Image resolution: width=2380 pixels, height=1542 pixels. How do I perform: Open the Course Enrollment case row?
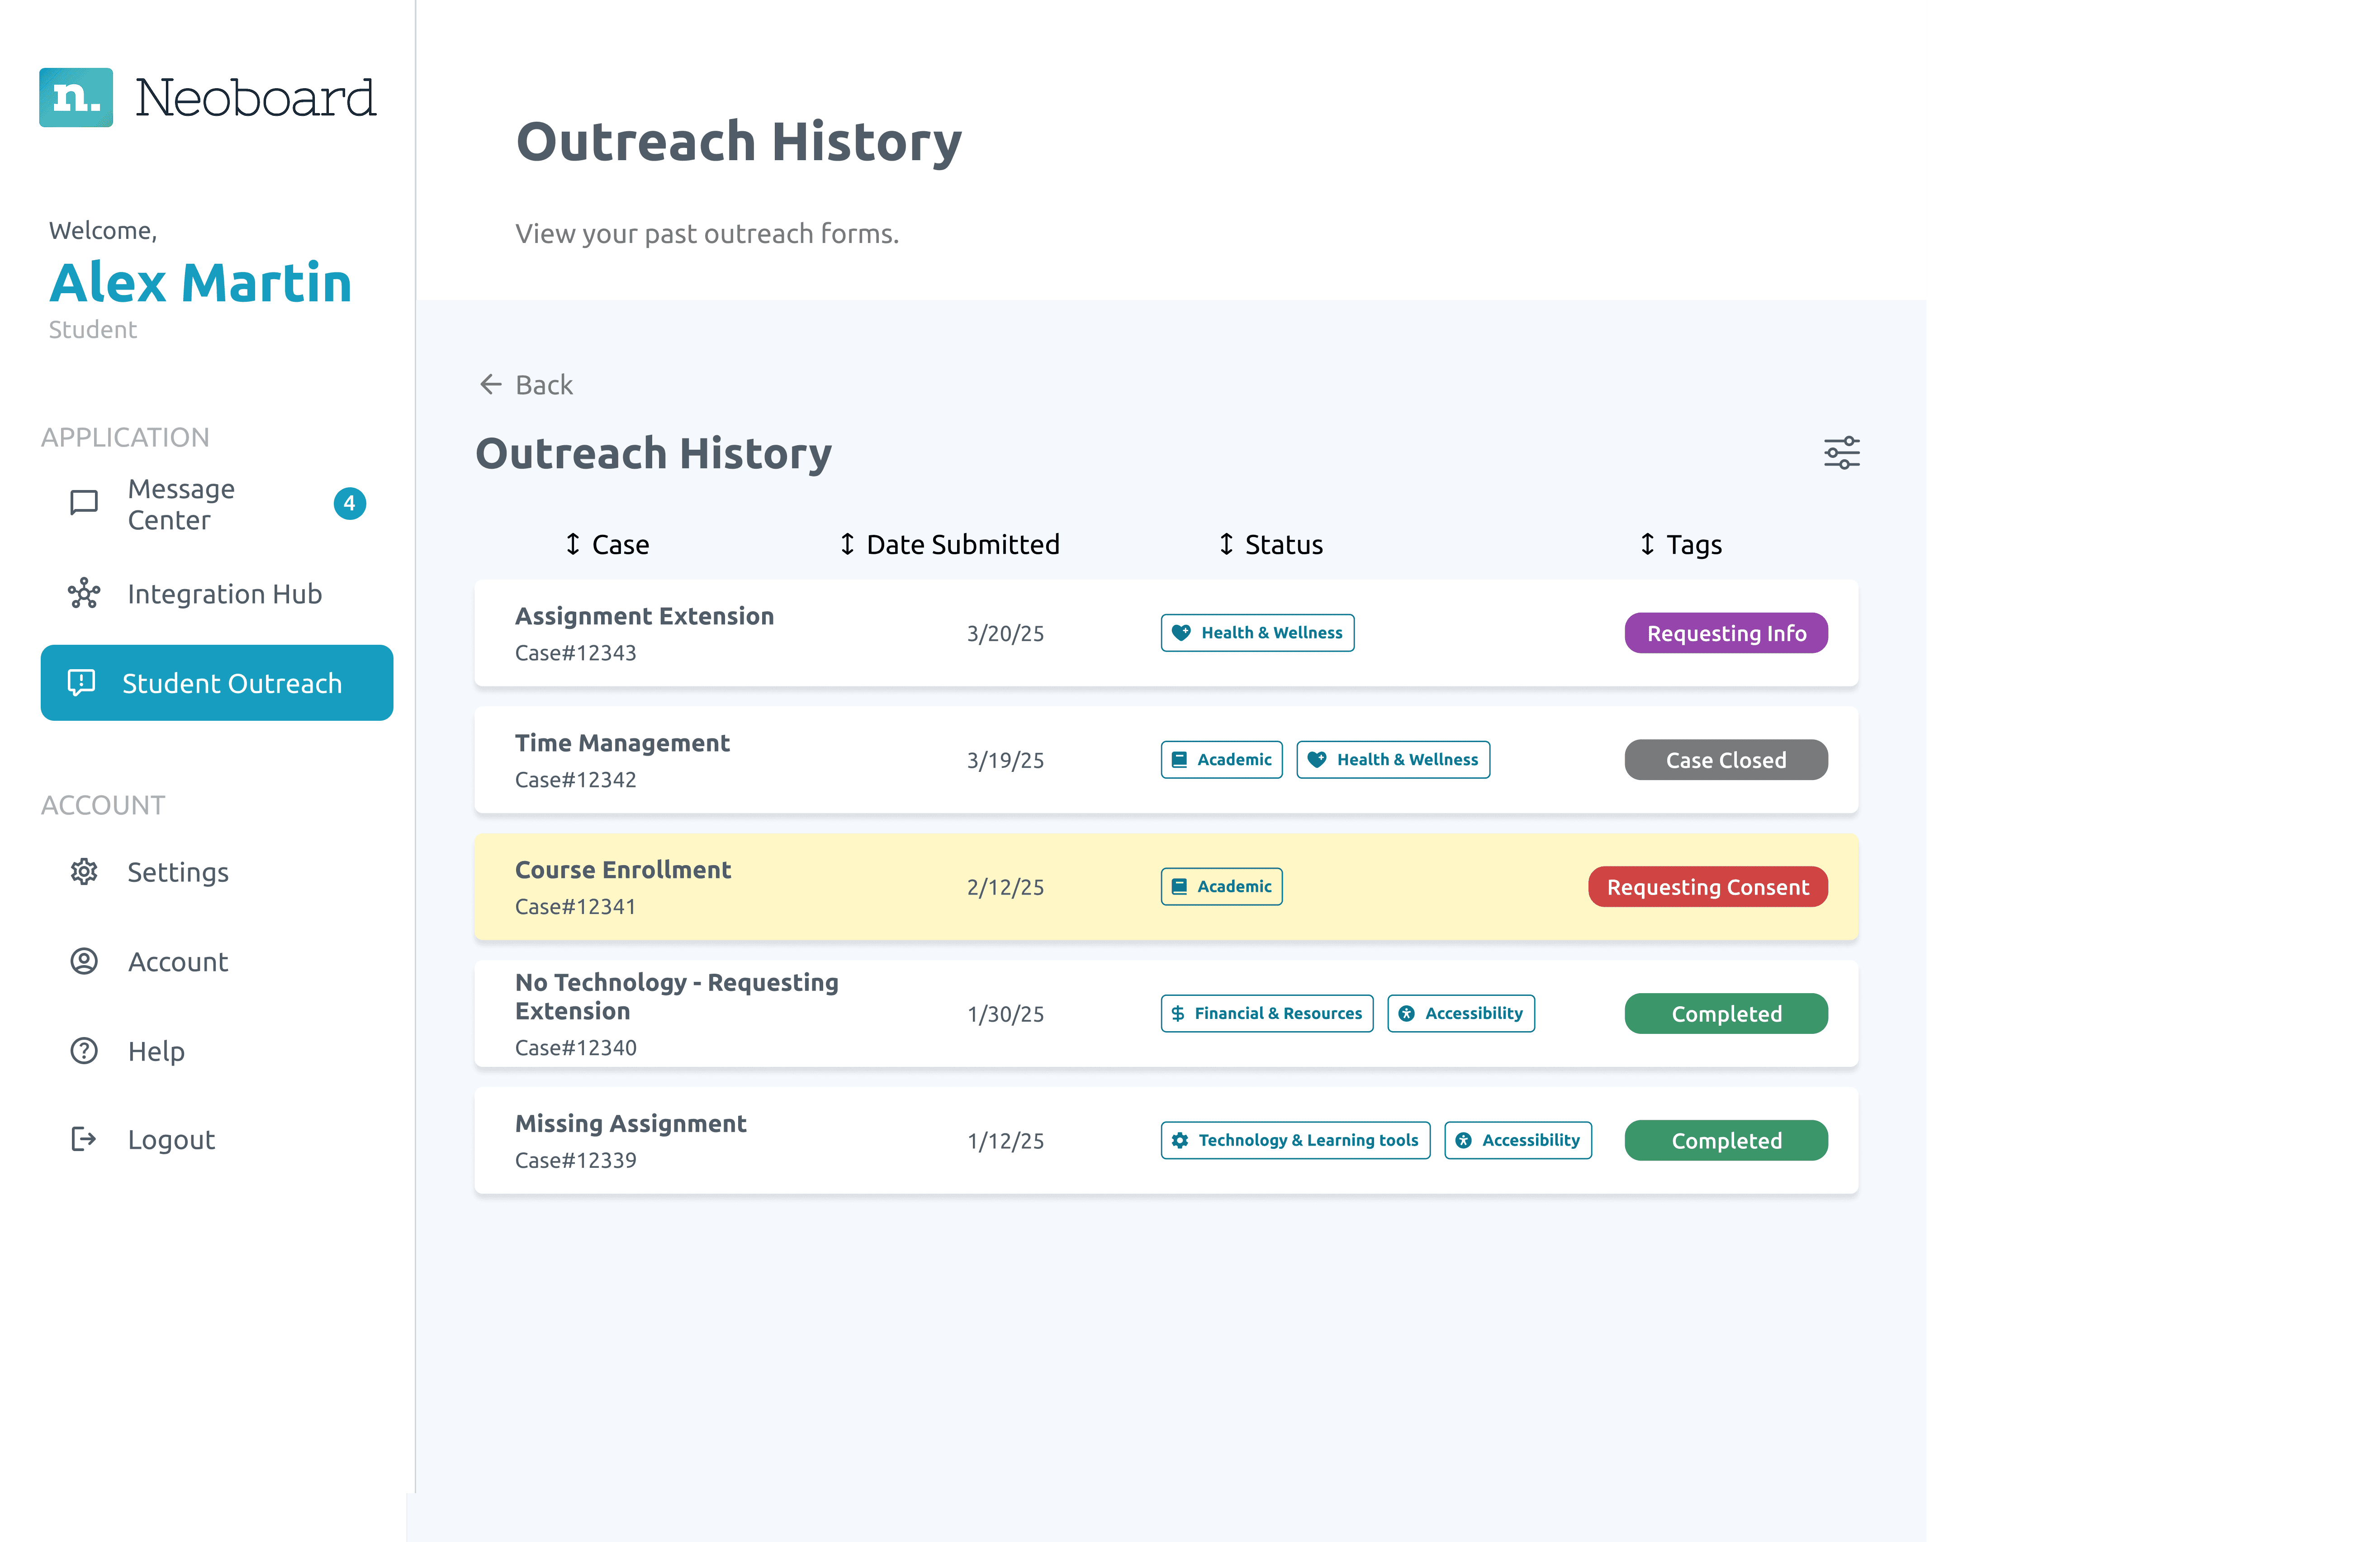[623, 871]
